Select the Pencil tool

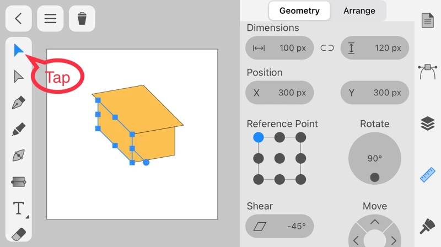click(19, 130)
